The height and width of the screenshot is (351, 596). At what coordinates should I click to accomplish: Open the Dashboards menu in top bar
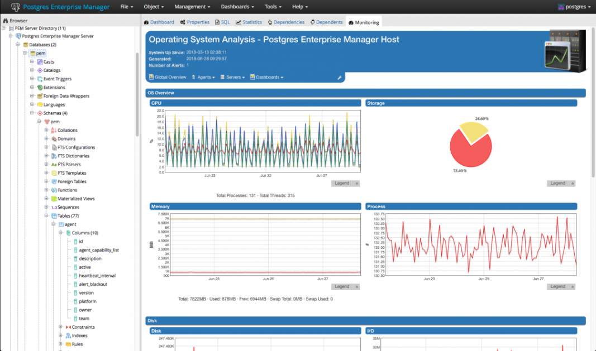pyautogui.click(x=237, y=7)
